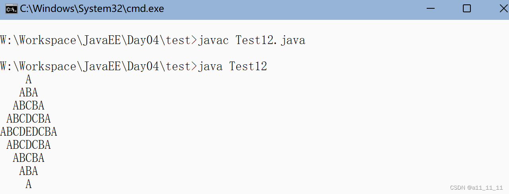The height and width of the screenshot is (194, 509).
Task: Click the C:\Windows\System32\cmd.exe title text
Action: coord(92,9)
